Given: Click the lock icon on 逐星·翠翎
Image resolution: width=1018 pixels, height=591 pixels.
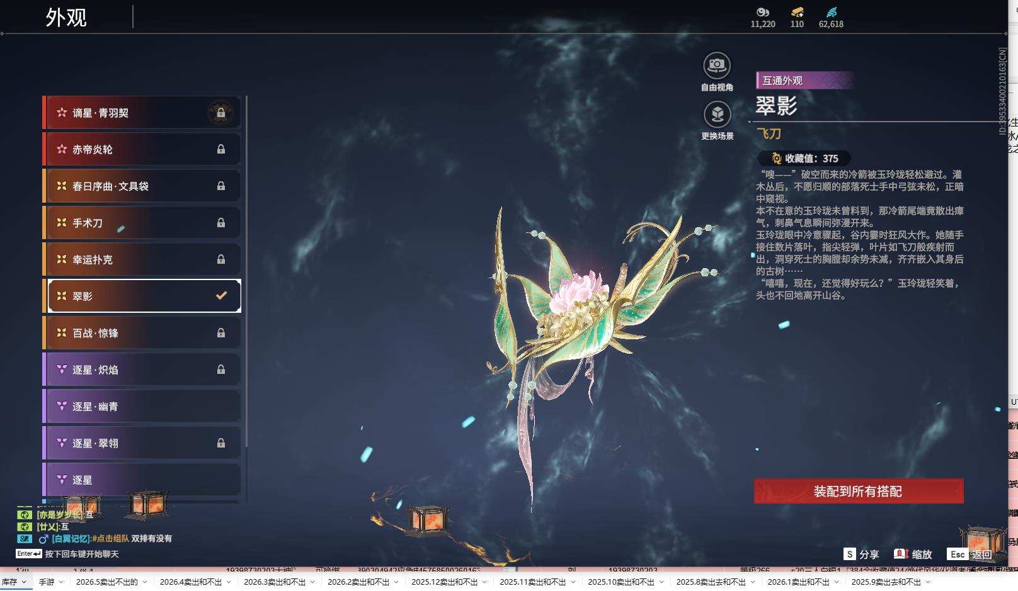Looking at the screenshot, I should [221, 443].
